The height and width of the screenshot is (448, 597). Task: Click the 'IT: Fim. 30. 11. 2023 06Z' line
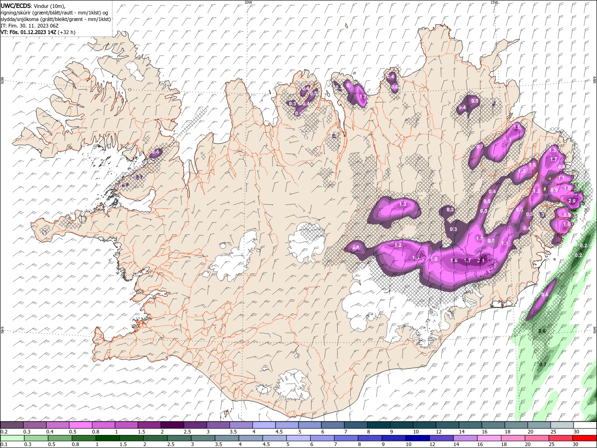[29, 26]
